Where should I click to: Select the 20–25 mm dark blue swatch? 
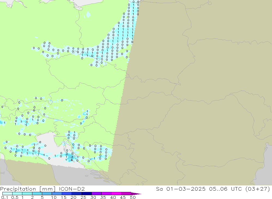click(x=77, y=194)
